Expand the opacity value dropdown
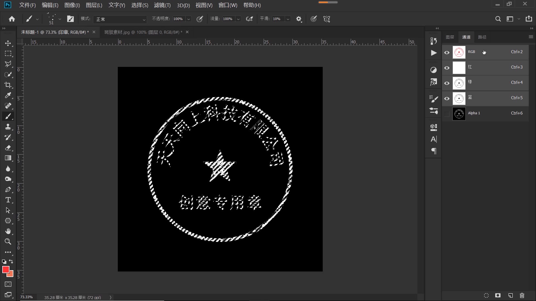Image resolution: width=536 pixels, height=301 pixels. [189, 19]
